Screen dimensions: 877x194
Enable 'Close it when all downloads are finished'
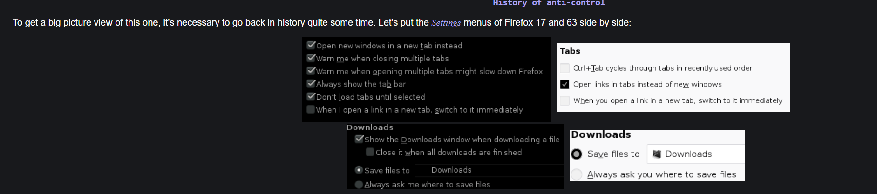click(370, 152)
